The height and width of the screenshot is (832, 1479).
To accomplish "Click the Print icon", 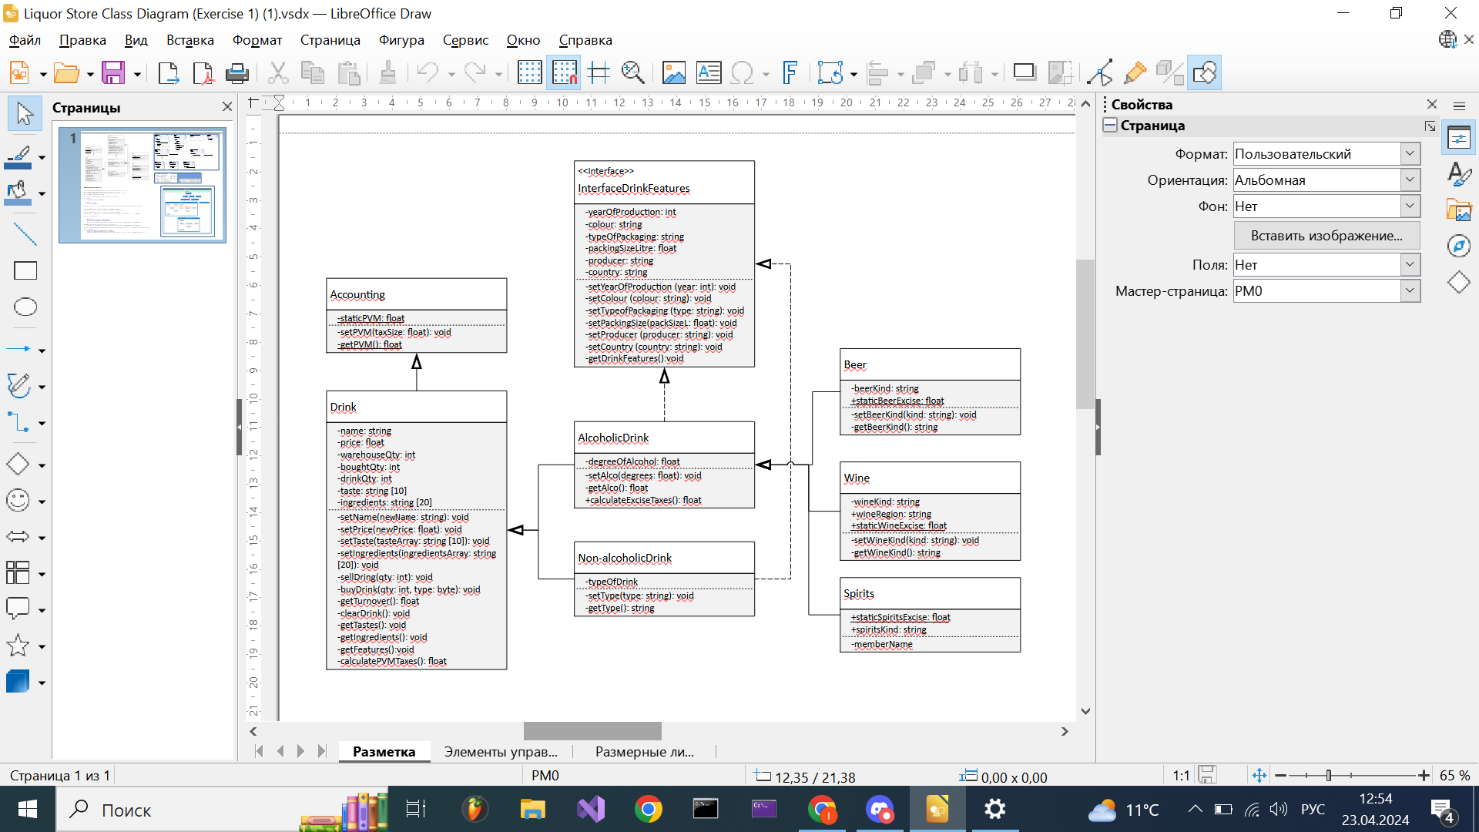I will click(x=237, y=73).
